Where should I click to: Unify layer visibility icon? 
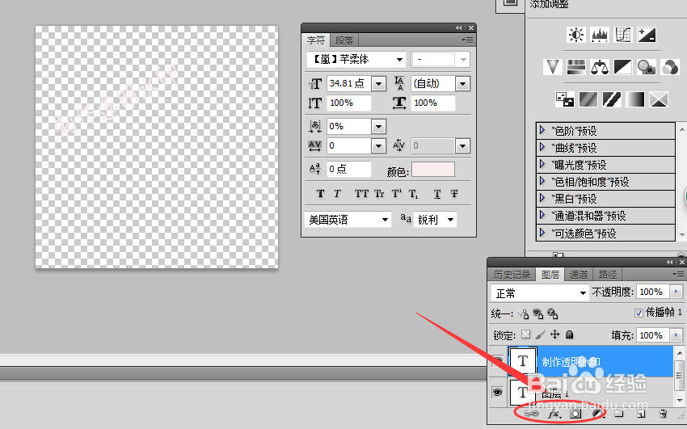[537, 313]
